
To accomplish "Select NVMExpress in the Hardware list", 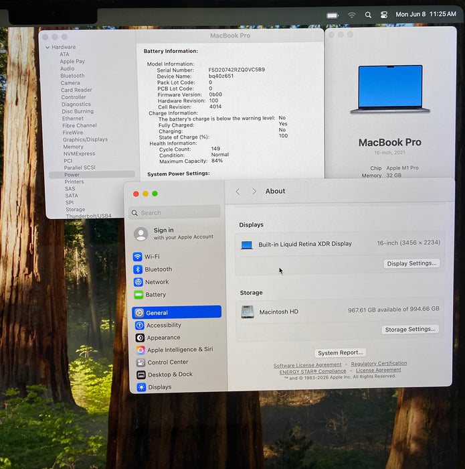I will click(x=79, y=153).
